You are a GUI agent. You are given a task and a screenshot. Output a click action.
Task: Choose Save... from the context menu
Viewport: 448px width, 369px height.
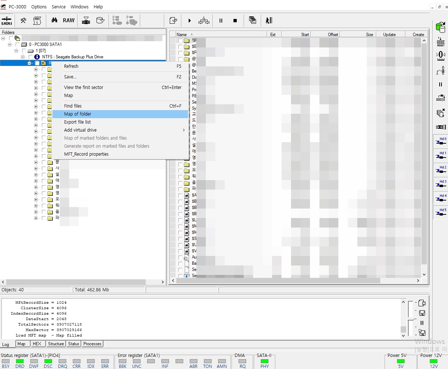[x=120, y=77]
